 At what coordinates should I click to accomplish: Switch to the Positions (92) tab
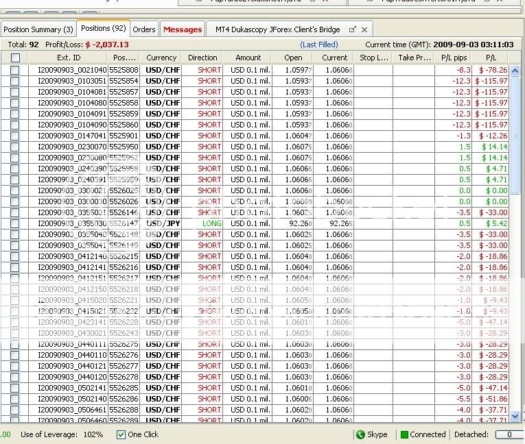(103, 28)
